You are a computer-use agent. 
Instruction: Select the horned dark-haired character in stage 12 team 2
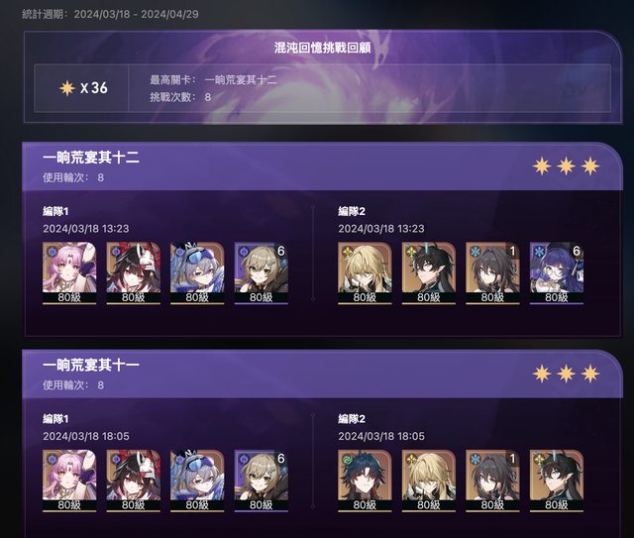click(x=429, y=273)
